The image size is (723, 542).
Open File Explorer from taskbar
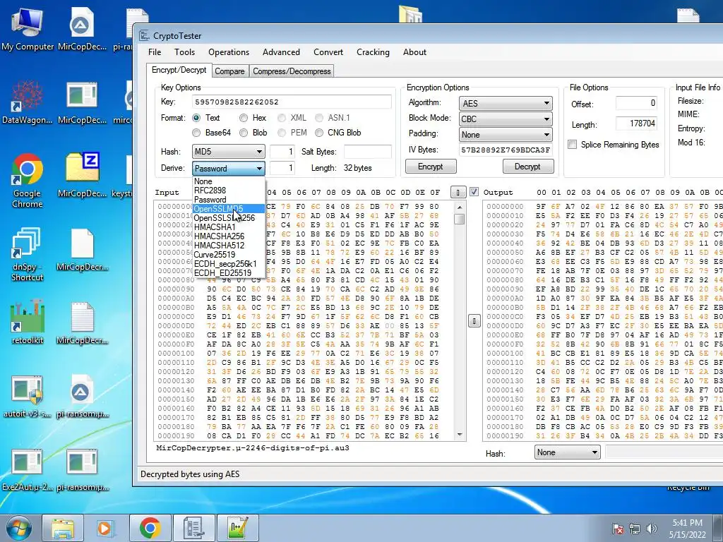tap(63, 528)
